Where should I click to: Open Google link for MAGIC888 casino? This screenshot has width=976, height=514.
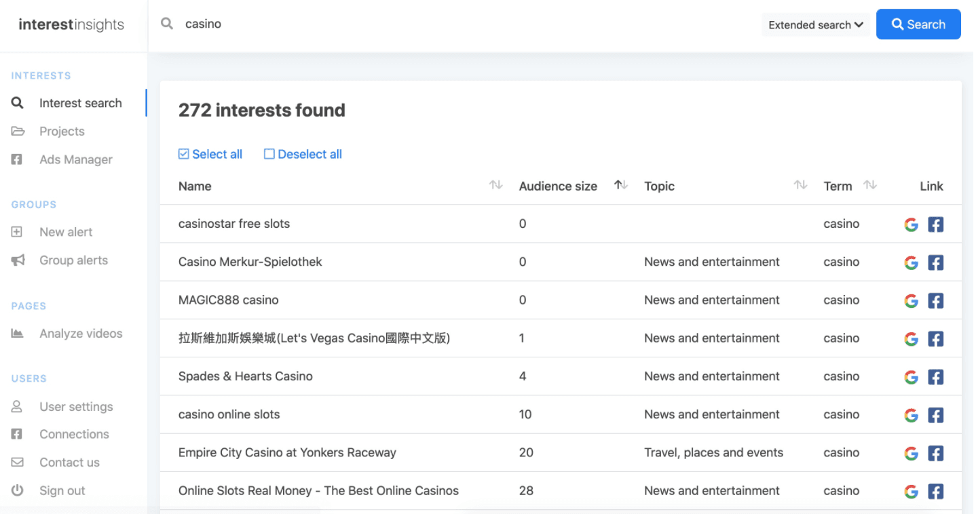tap(911, 300)
